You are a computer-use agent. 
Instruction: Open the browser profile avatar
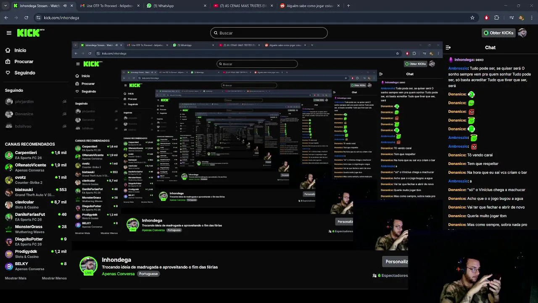[521, 18]
